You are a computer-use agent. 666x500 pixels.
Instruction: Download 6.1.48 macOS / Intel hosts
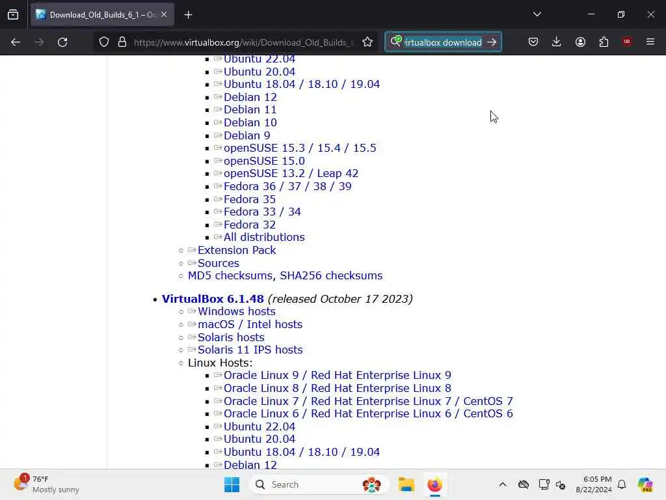(x=250, y=324)
